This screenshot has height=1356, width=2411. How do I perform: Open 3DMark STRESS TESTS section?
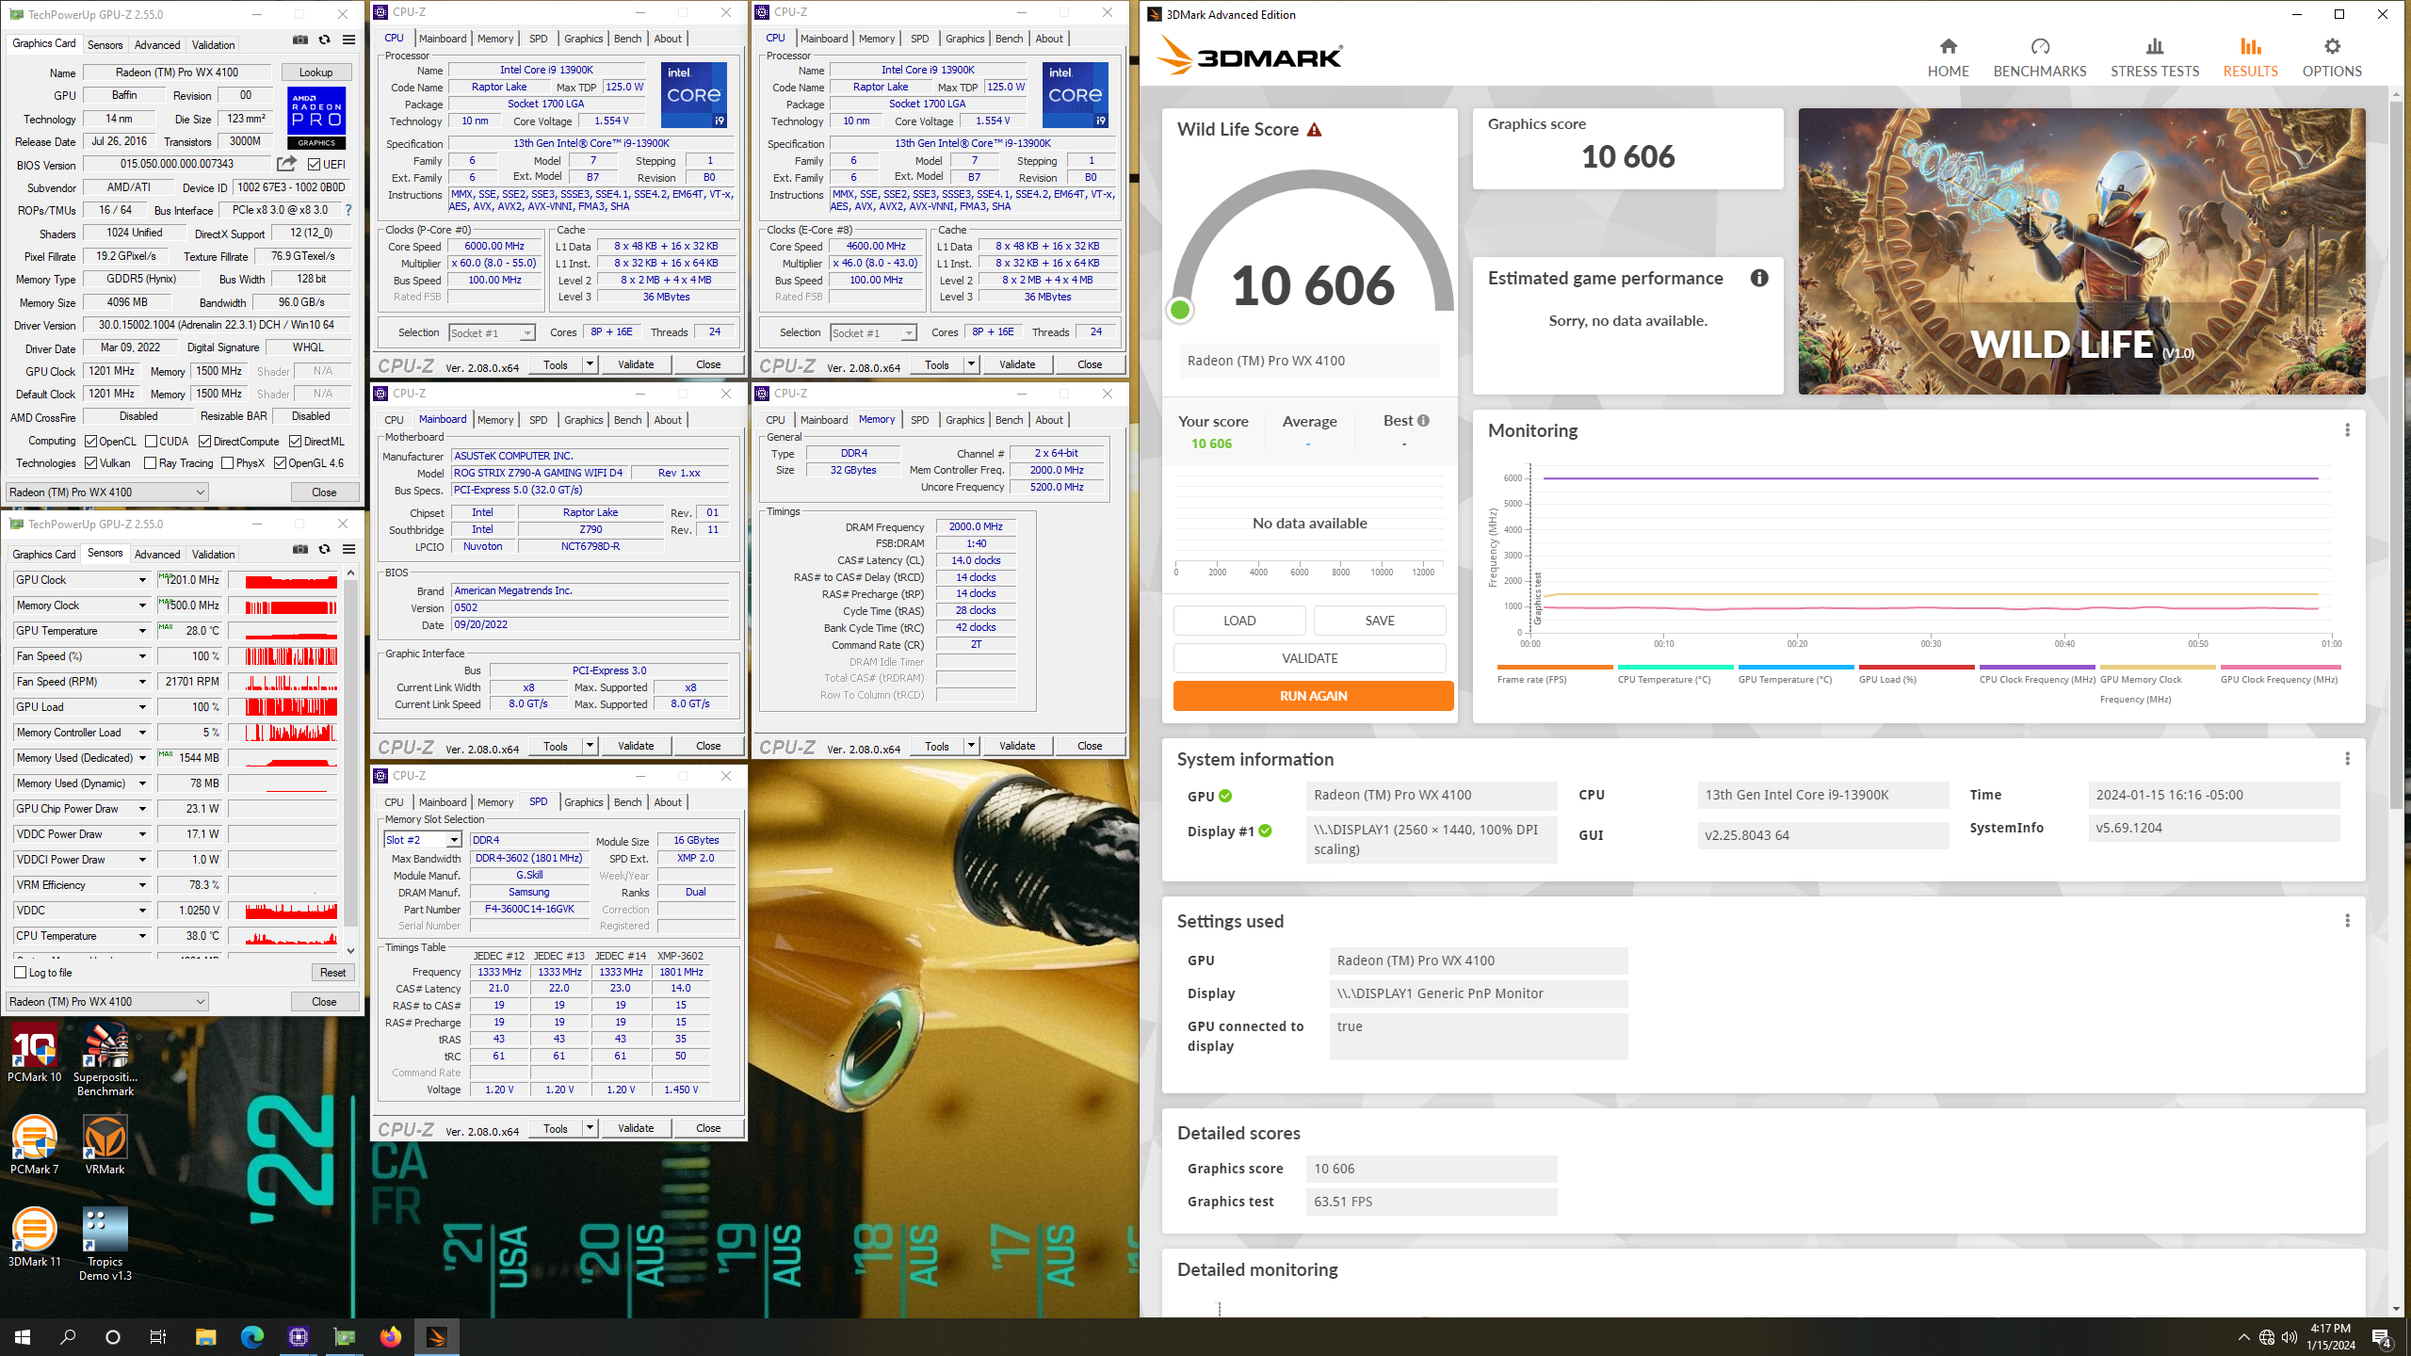(x=2155, y=57)
